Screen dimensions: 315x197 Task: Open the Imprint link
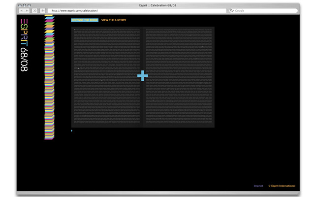coord(258,186)
